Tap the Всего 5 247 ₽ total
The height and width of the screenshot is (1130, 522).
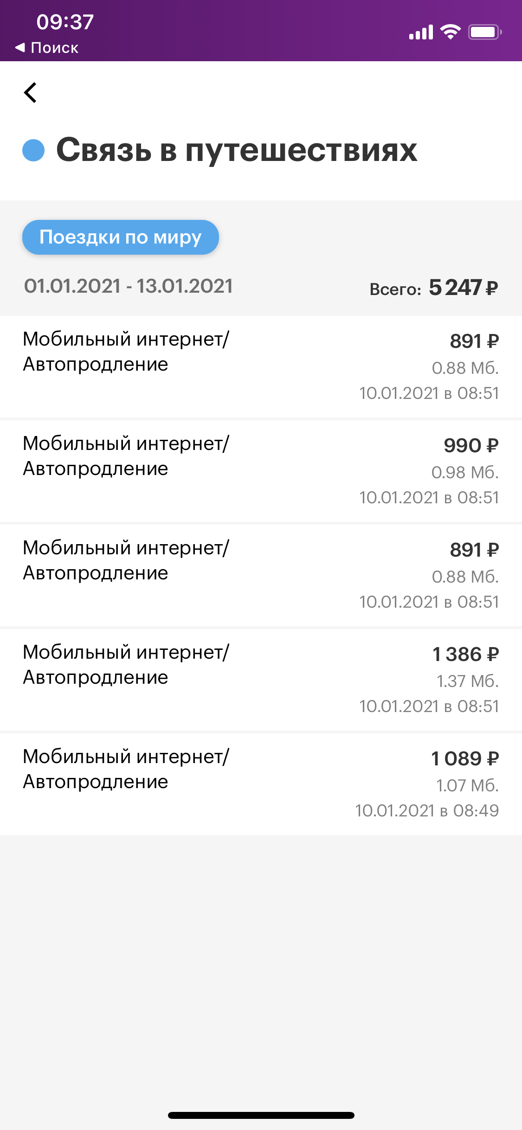tap(434, 288)
